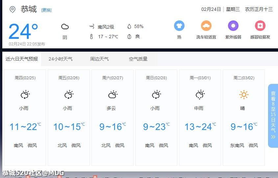This screenshot has height=178, width=278.
Task: Click the wind icon next to 南风2级
Action: [x=91, y=27]
